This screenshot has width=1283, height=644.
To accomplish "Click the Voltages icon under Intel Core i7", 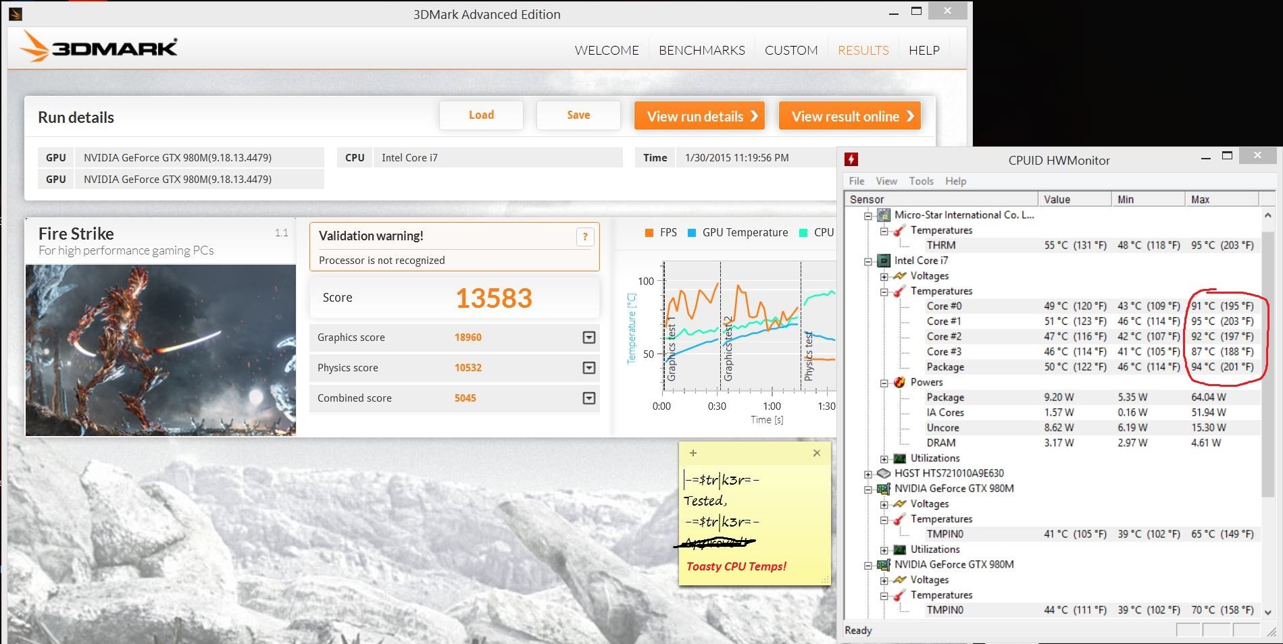I will pyautogui.click(x=899, y=276).
